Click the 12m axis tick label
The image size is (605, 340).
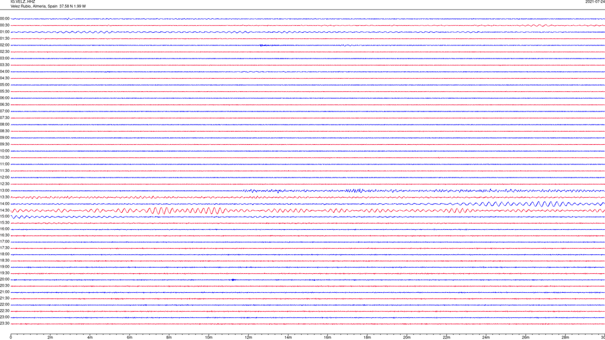pos(248,337)
